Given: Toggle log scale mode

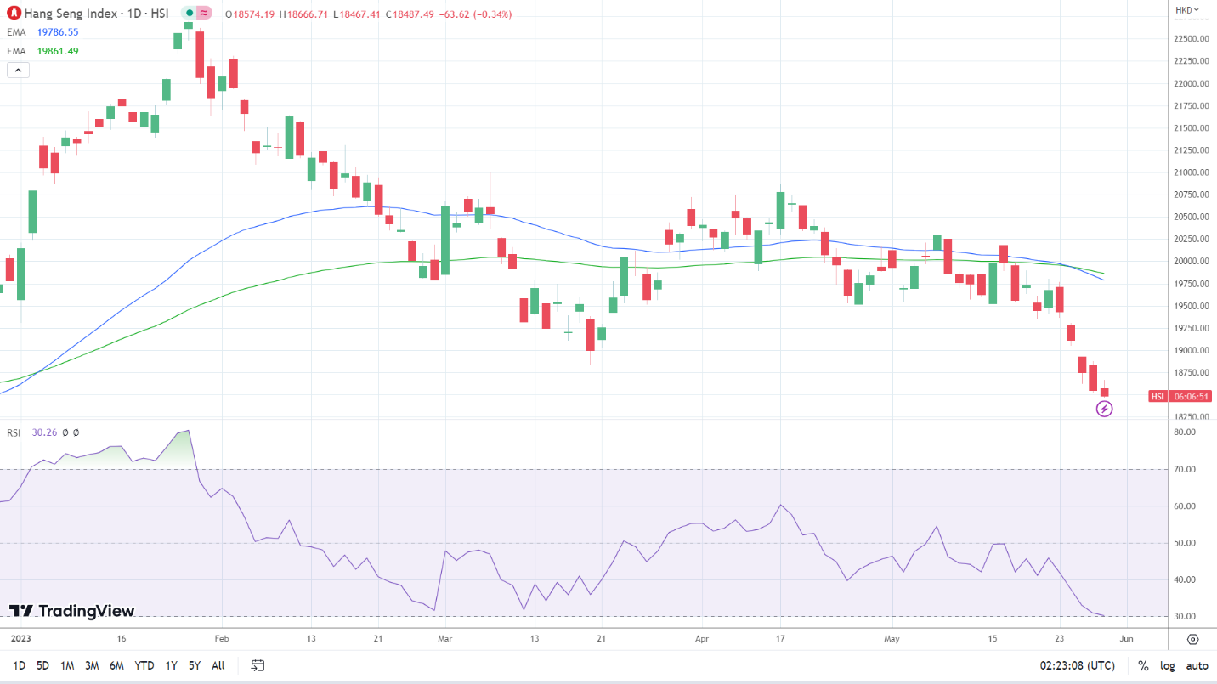Looking at the screenshot, I should click(x=1167, y=665).
